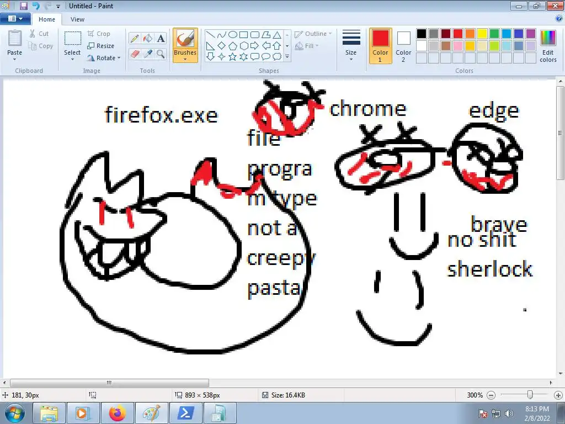The height and width of the screenshot is (424, 565).
Task: Open the Size dropdown
Action: point(351,46)
